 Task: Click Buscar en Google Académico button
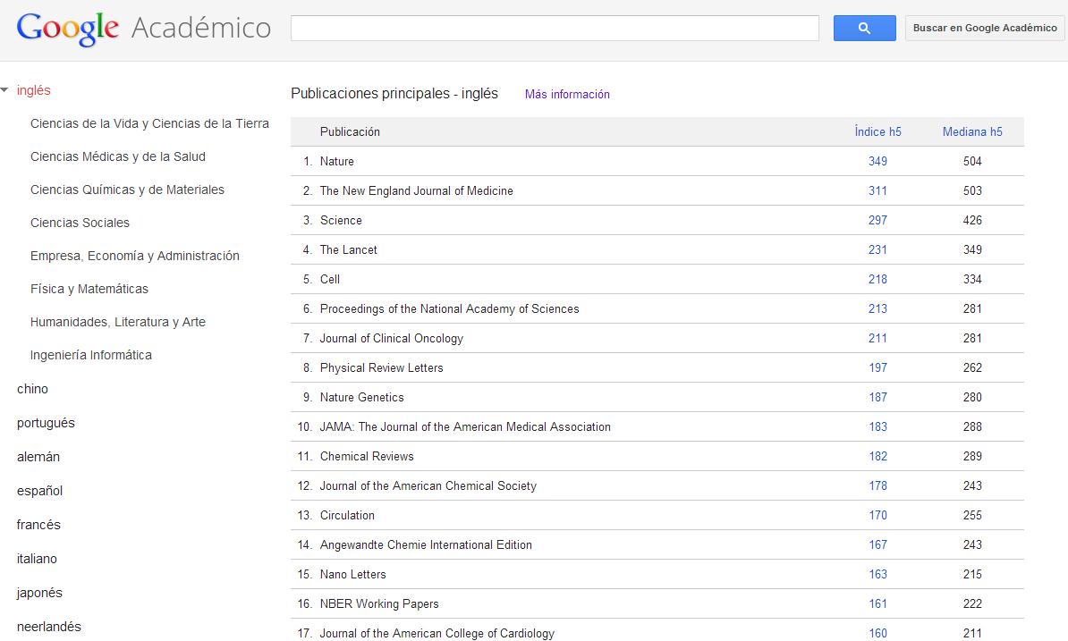tap(985, 28)
